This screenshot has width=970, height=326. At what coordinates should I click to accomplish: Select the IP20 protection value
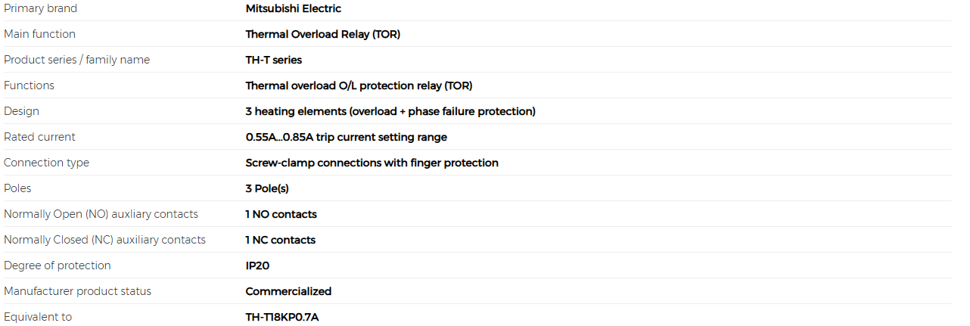pos(257,265)
